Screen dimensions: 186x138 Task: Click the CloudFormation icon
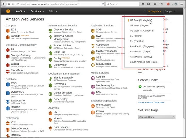coord(50,94)
